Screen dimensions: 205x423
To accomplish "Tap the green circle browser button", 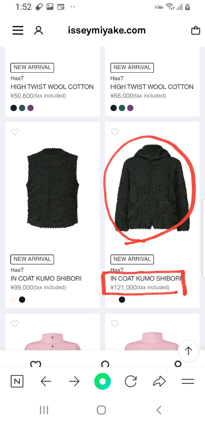I will coord(102,381).
